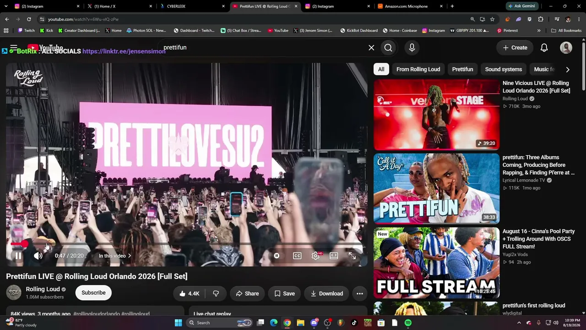Share the Prettifun video

247,293
